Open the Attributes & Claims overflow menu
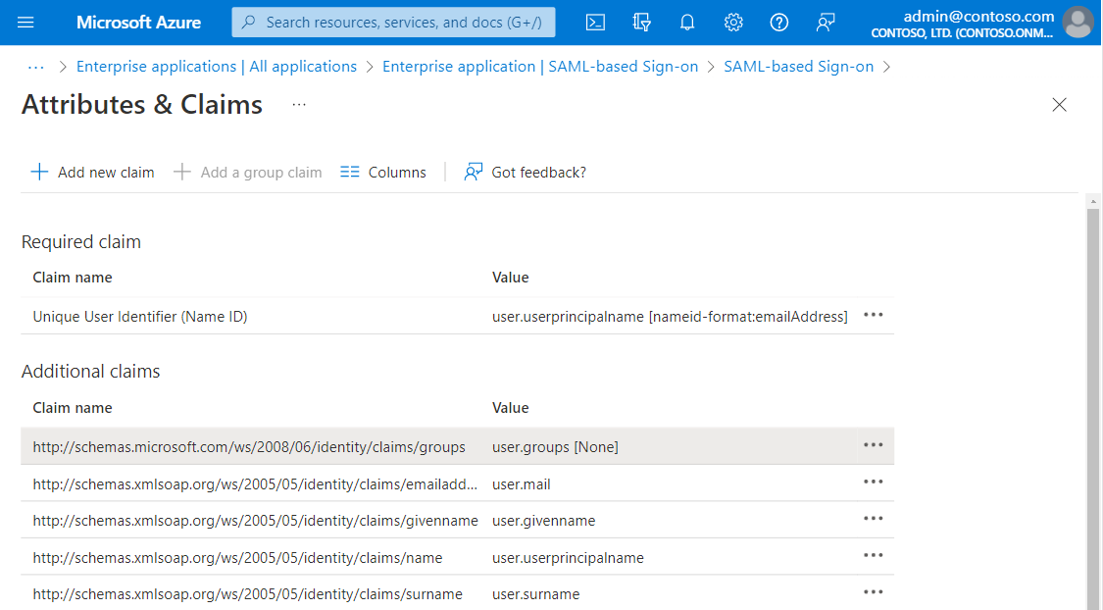1103x610 pixels. click(298, 103)
